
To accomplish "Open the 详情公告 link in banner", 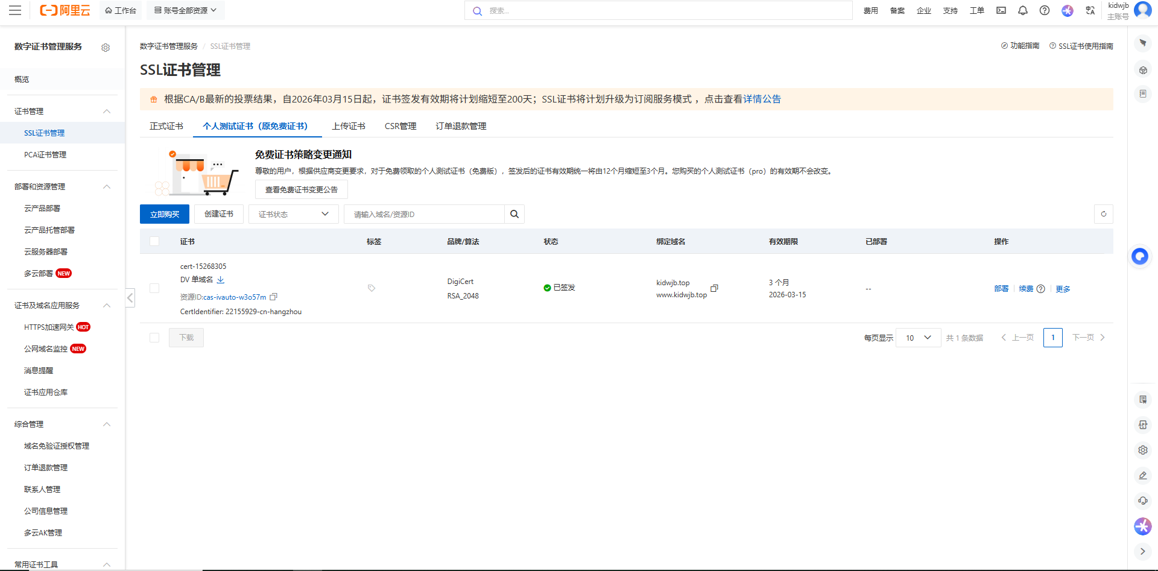I will (x=762, y=99).
